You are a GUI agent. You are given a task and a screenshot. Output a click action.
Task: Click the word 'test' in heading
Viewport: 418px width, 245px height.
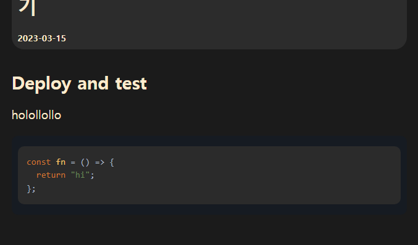pos(131,84)
